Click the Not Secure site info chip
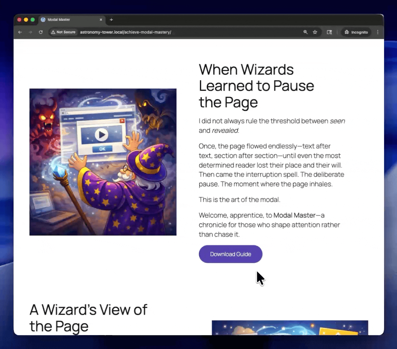Screen dimensions: 397x349 pos(63,32)
